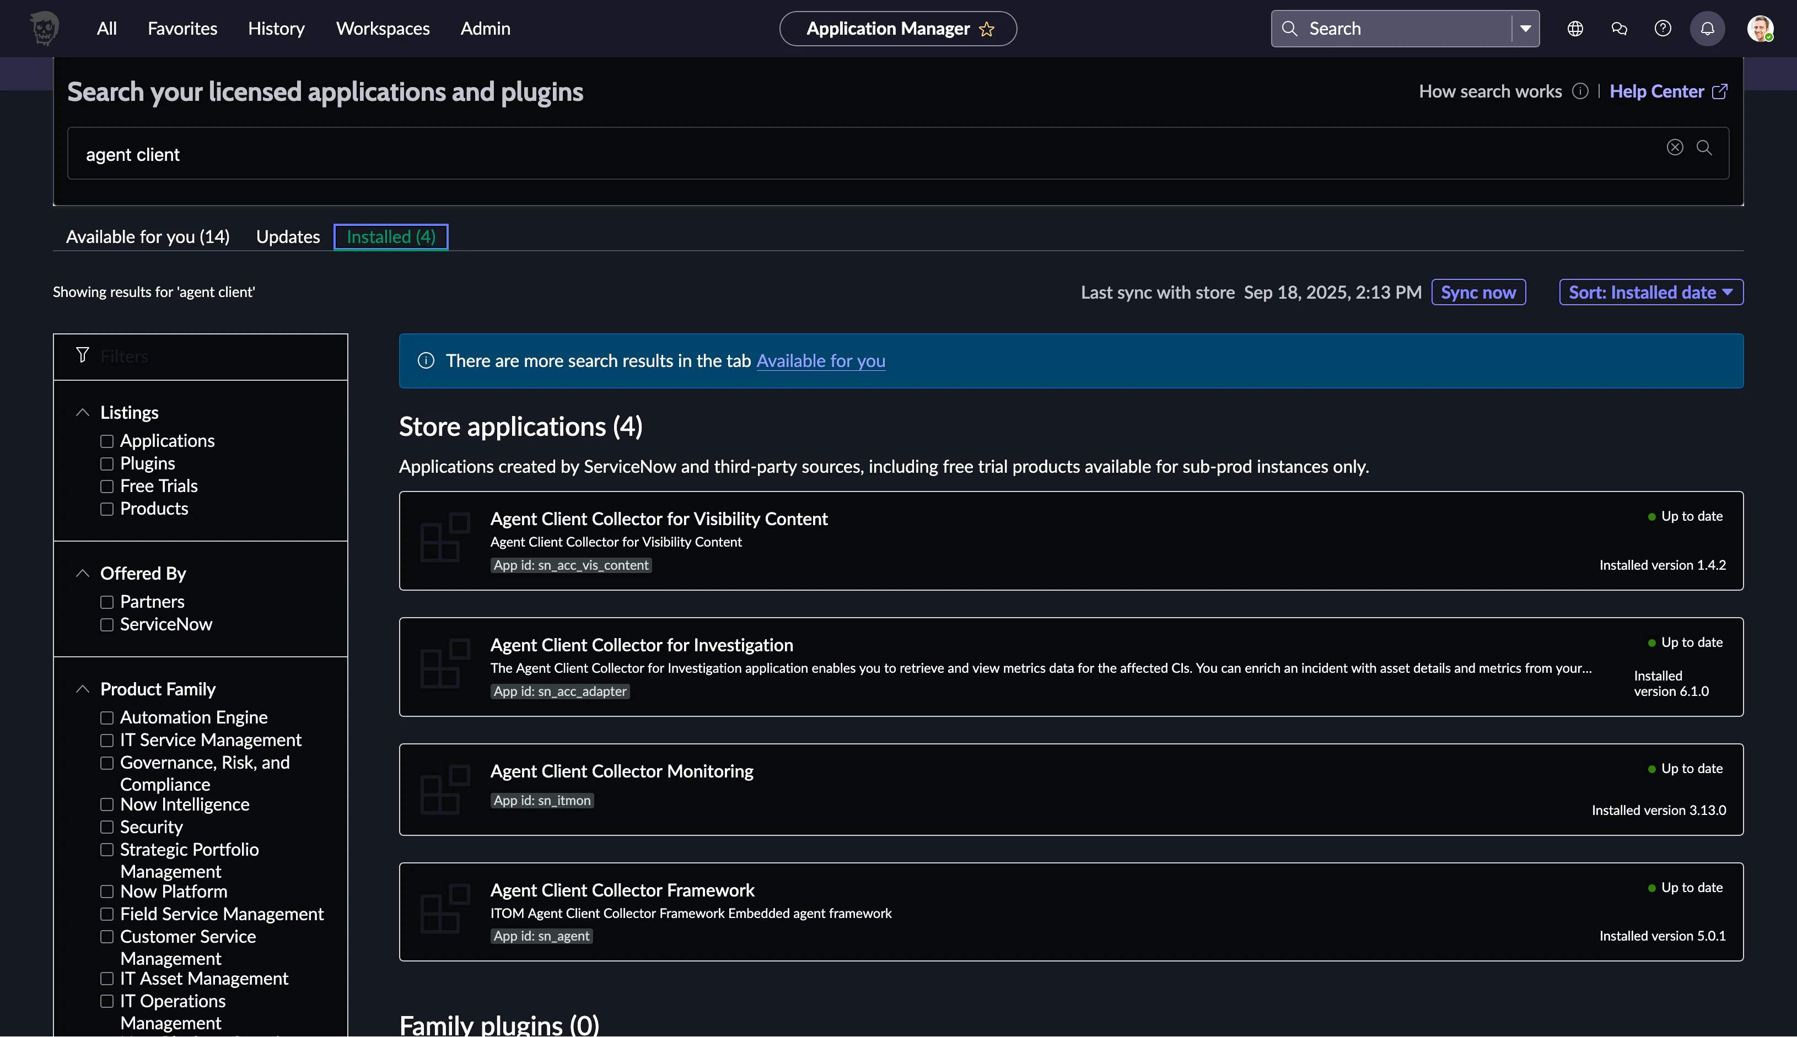Image resolution: width=1797 pixels, height=1037 pixels.
Task: Check the Strategic Portfolio Management filter
Action: (107, 850)
